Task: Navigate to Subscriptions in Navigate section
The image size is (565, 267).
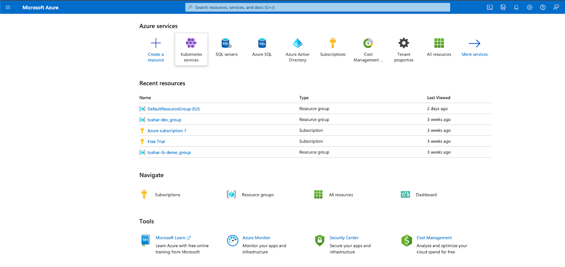Action: point(161,195)
